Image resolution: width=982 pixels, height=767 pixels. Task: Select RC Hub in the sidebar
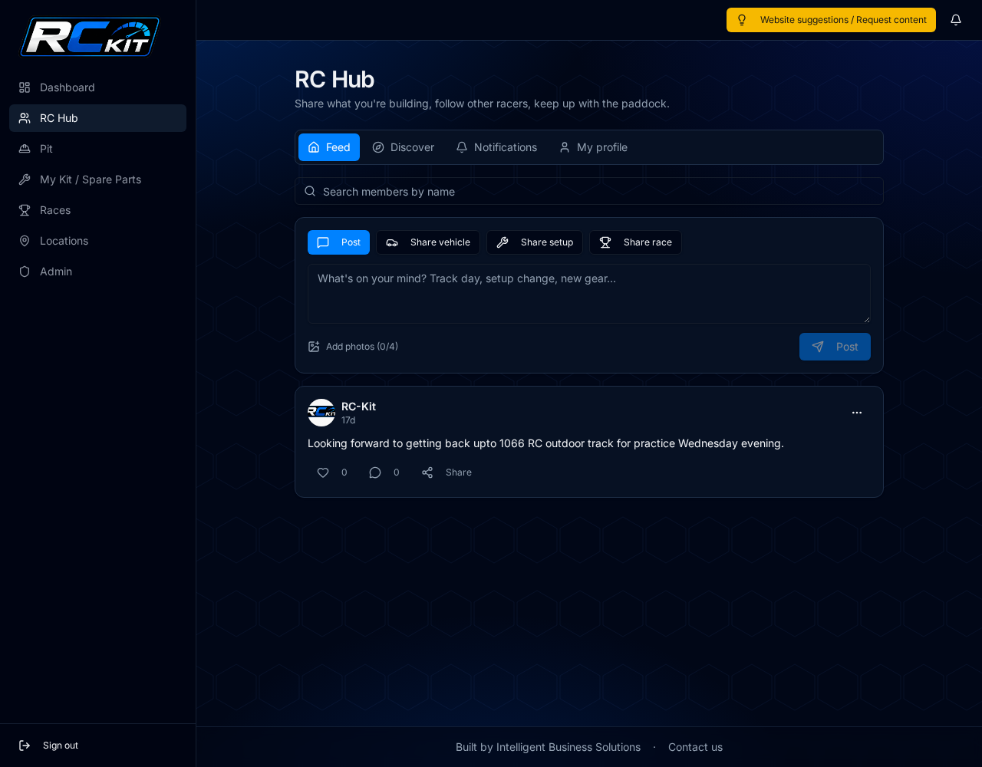click(x=97, y=118)
